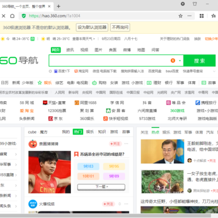Click the orange hot-search badge in search box
218x218 pixels.
173,61
